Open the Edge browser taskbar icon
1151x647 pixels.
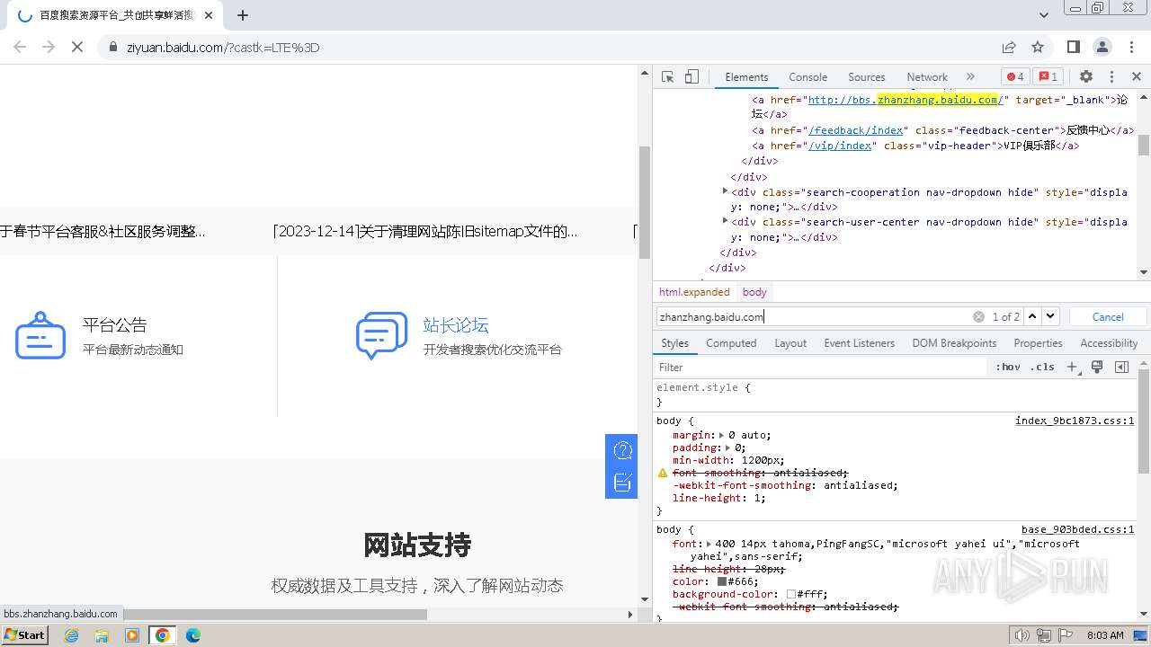(192, 635)
